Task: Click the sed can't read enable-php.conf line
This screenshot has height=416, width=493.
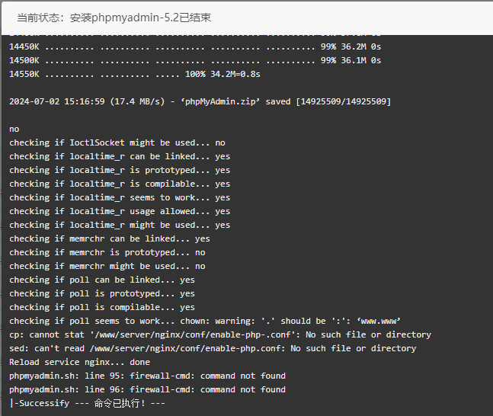Action: pos(213,348)
